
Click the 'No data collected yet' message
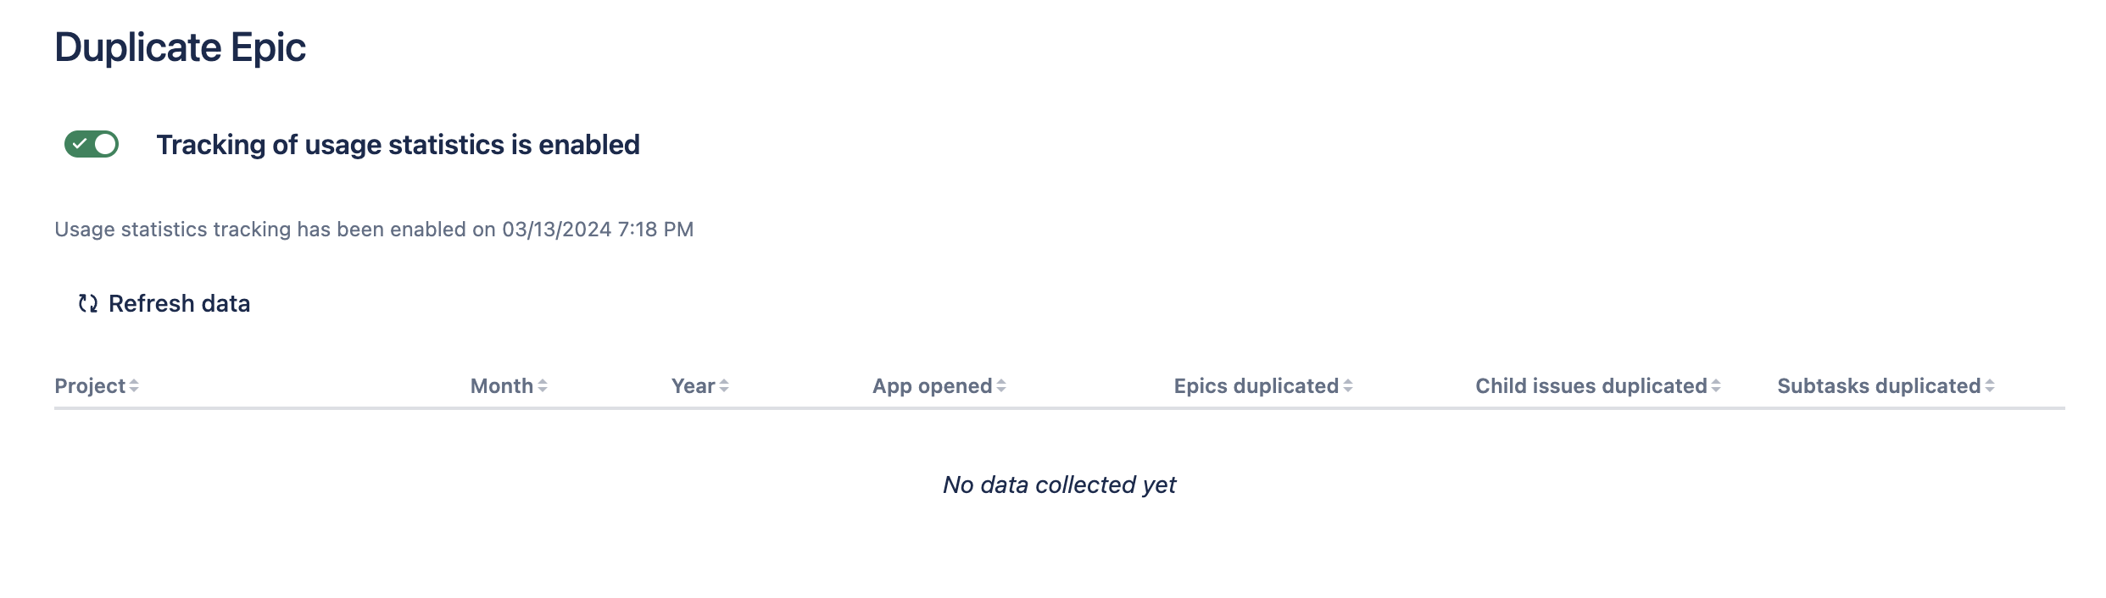[x=1059, y=484]
